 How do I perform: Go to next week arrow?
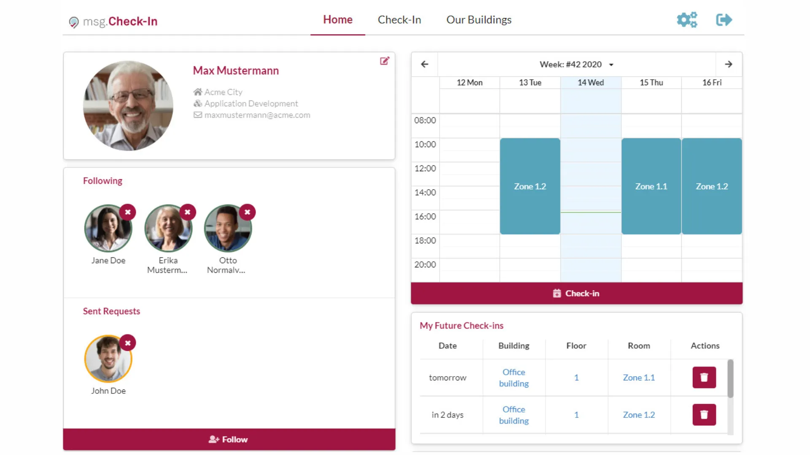coord(729,64)
